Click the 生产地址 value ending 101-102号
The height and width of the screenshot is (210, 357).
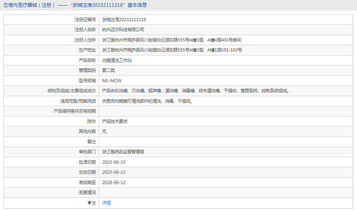coord(172,50)
